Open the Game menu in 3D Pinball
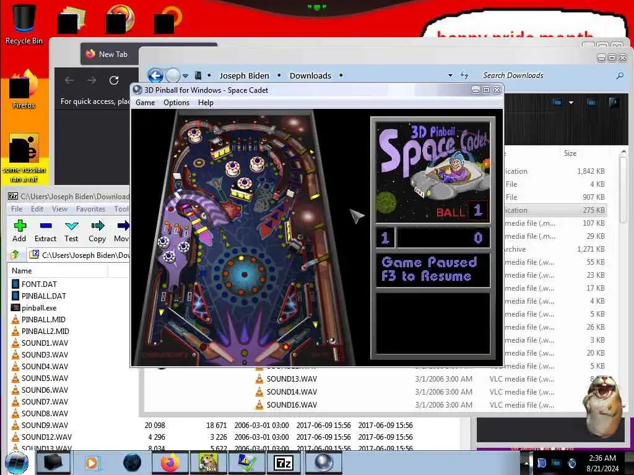 click(145, 103)
